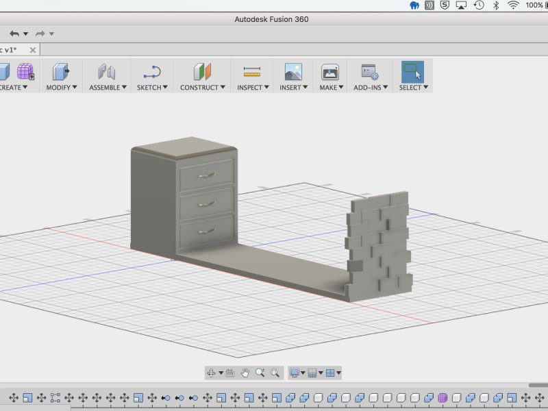Screen dimensions: 548x411
Task: Click the Create Sketch icon above SKETCH
Action: click(x=152, y=72)
